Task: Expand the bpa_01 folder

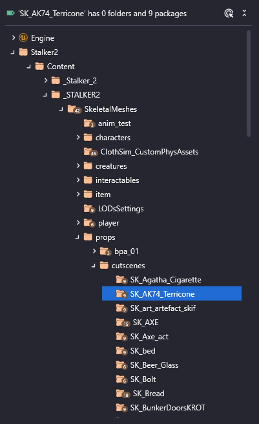Action: [x=94, y=251]
